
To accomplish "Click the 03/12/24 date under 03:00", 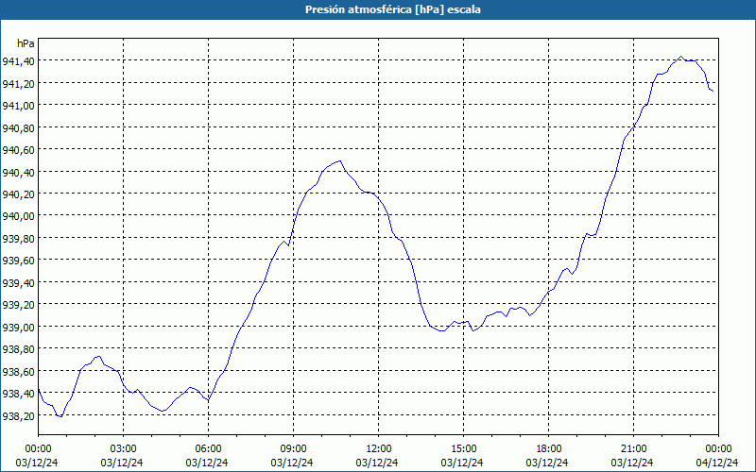I will coord(122,463).
